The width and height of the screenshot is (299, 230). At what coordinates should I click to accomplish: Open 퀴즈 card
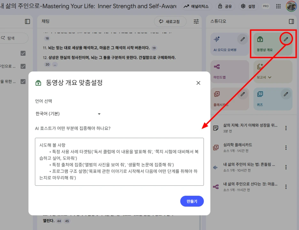click(x=273, y=99)
